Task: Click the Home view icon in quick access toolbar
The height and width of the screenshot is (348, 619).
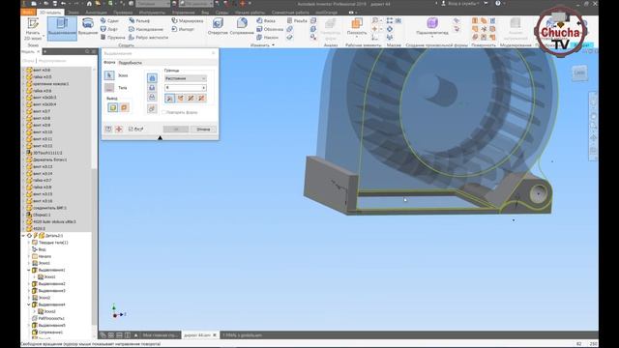Action: pos(89,4)
